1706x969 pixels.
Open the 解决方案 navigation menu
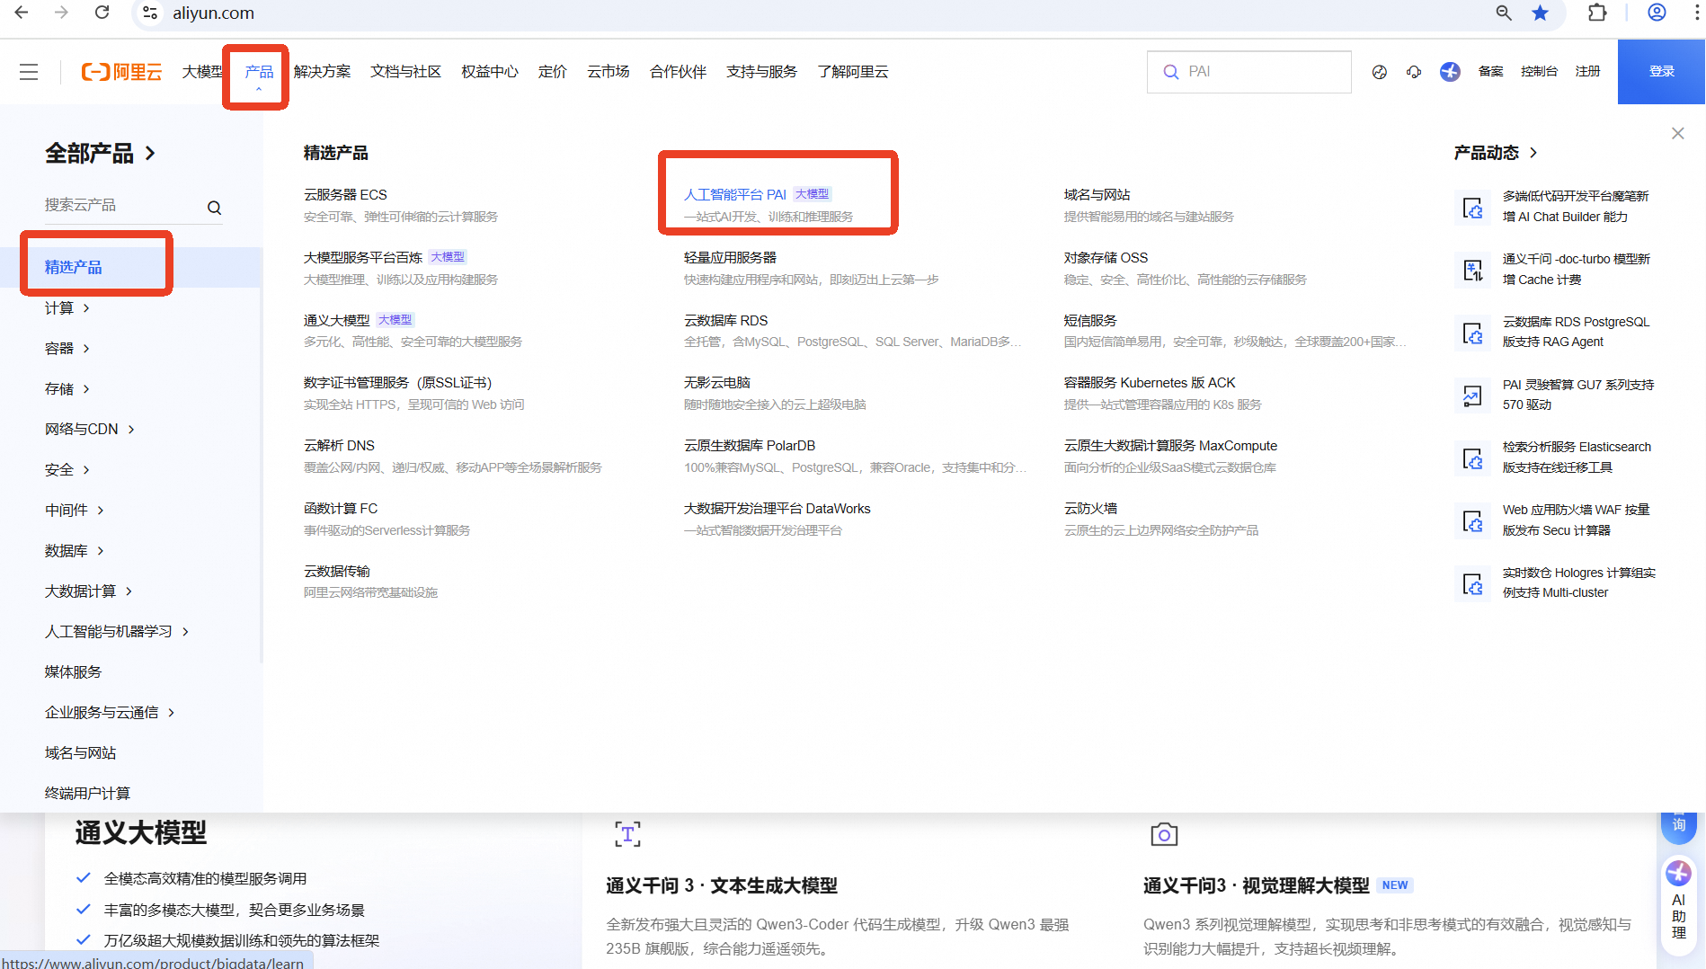pos(322,72)
